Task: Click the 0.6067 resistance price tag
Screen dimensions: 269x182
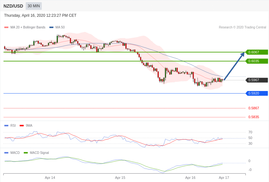Action: pos(257,52)
